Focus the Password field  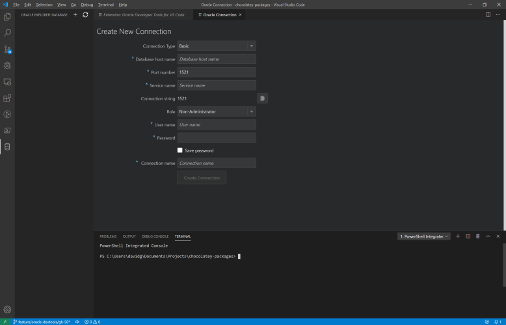tap(217, 137)
